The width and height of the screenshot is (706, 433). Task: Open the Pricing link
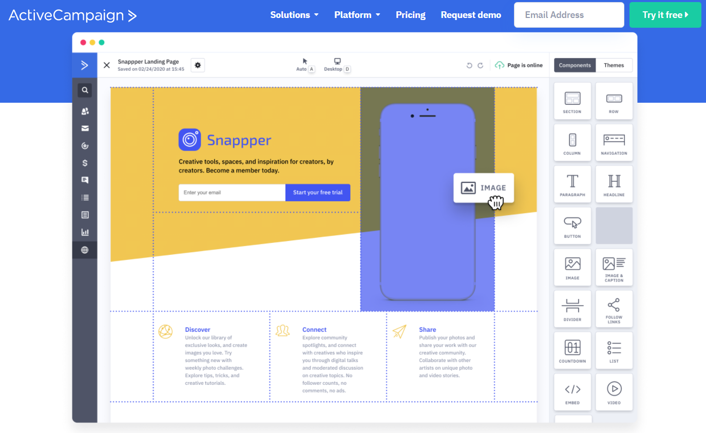pyautogui.click(x=410, y=15)
